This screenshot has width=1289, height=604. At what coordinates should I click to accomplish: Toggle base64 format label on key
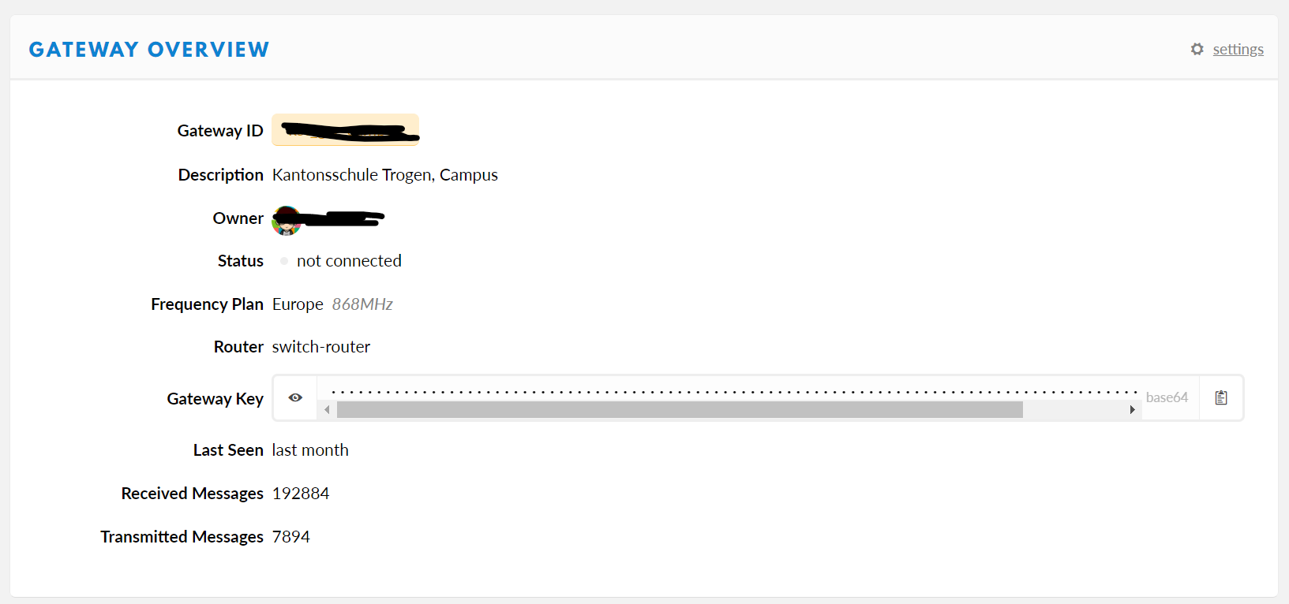[x=1167, y=397]
